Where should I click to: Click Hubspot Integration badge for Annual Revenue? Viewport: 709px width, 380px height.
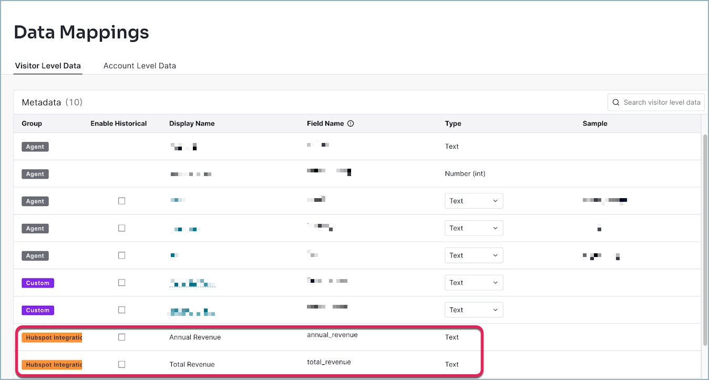coord(52,337)
